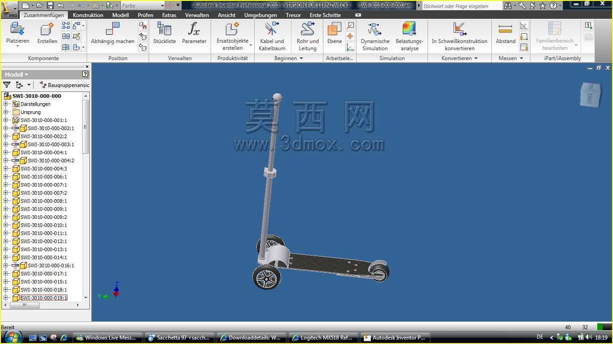Open the Erste Schritte ribbon tab
This screenshot has height=344, width=613.
(x=325, y=15)
